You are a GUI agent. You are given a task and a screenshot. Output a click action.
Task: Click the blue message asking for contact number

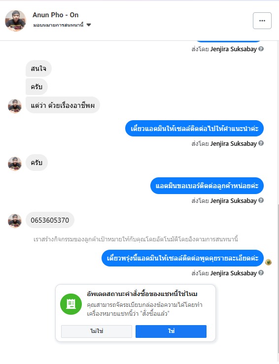click(x=207, y=186)
